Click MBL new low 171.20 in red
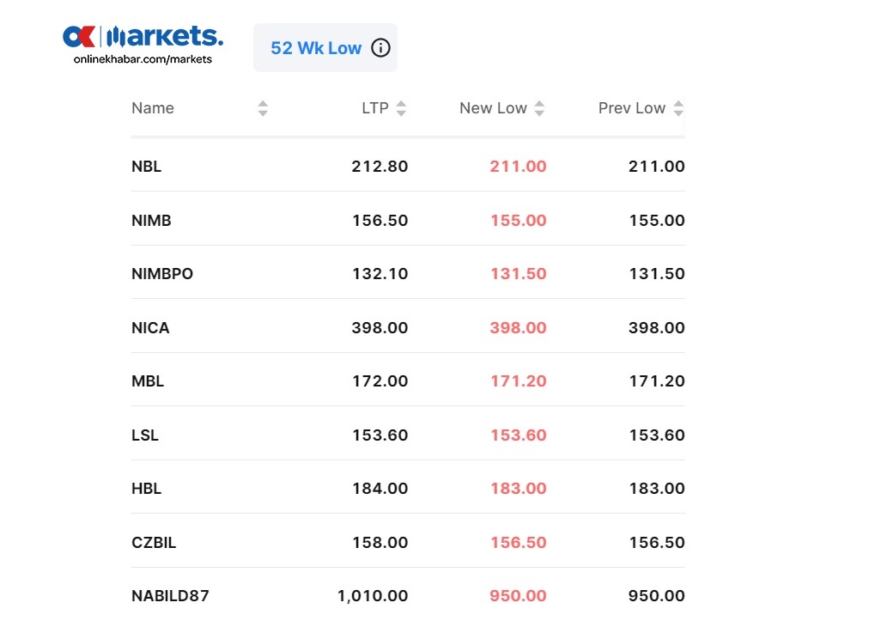This screenshot has height=633, width=893. pos(519,381)
